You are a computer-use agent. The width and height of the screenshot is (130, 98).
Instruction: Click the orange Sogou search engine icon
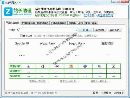pyautogui.click(x=71, y=66)
